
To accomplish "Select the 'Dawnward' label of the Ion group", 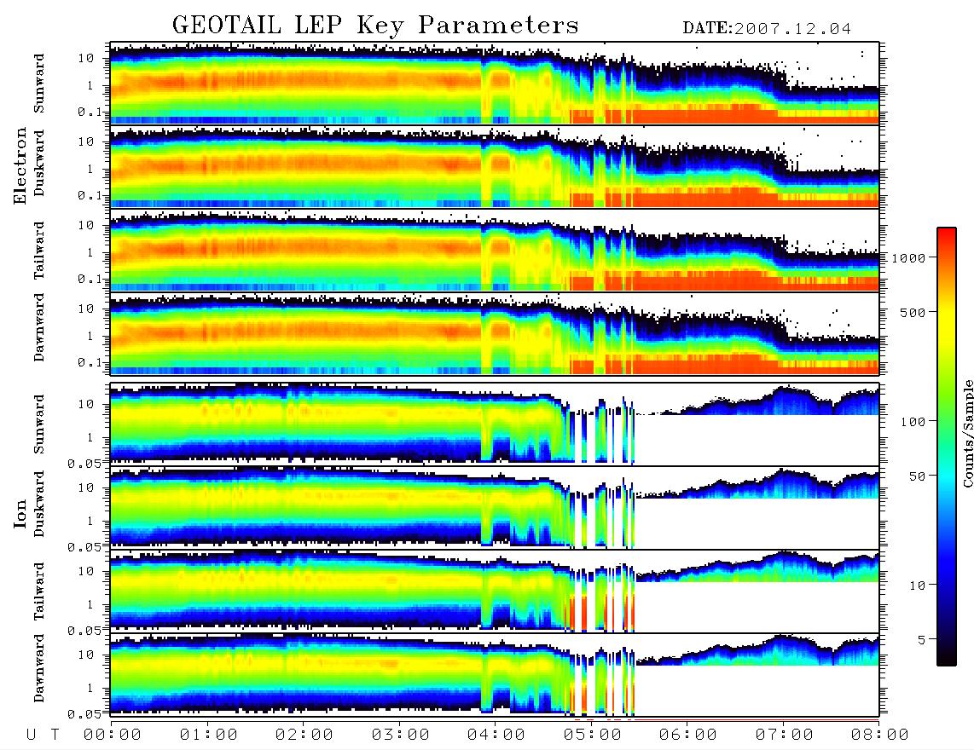I will (x=39, y=668).
